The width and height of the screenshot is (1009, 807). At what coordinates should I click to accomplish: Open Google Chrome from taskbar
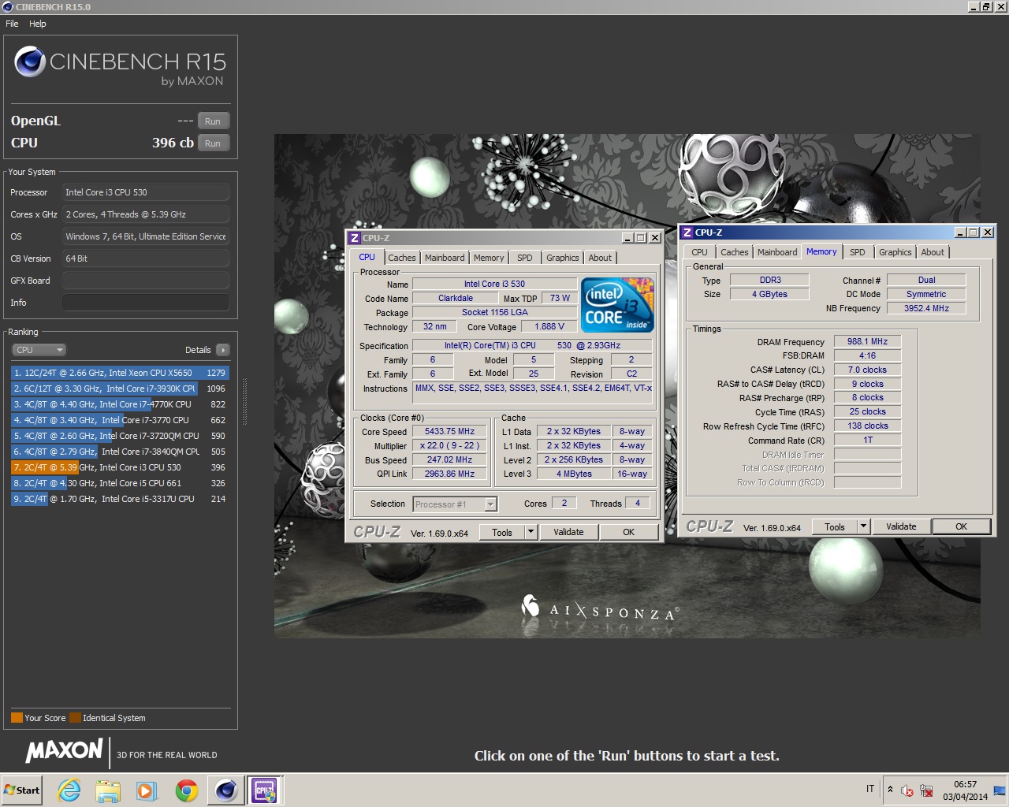click(187, 790)
